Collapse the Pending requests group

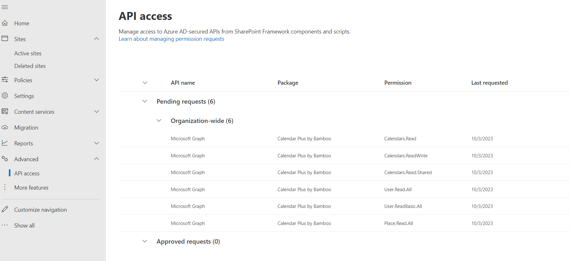coord(145,101)
